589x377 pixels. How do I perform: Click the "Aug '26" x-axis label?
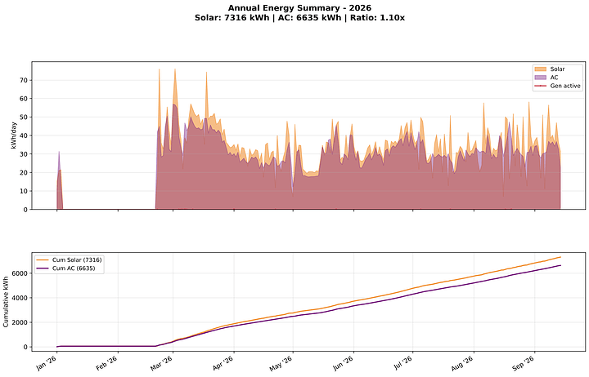463,363
